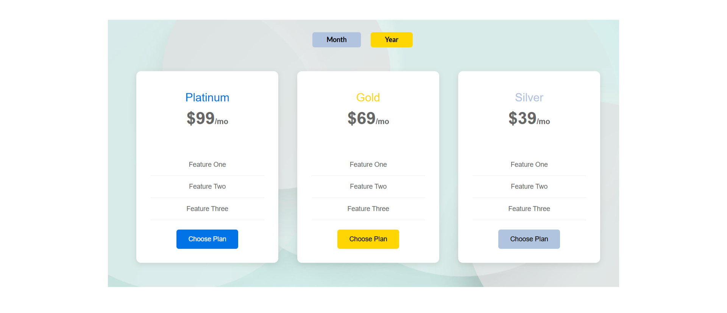Viewport: 727px width, 313px height.
Task: Select Feature One in Platinum card
Action: point(207,164)
